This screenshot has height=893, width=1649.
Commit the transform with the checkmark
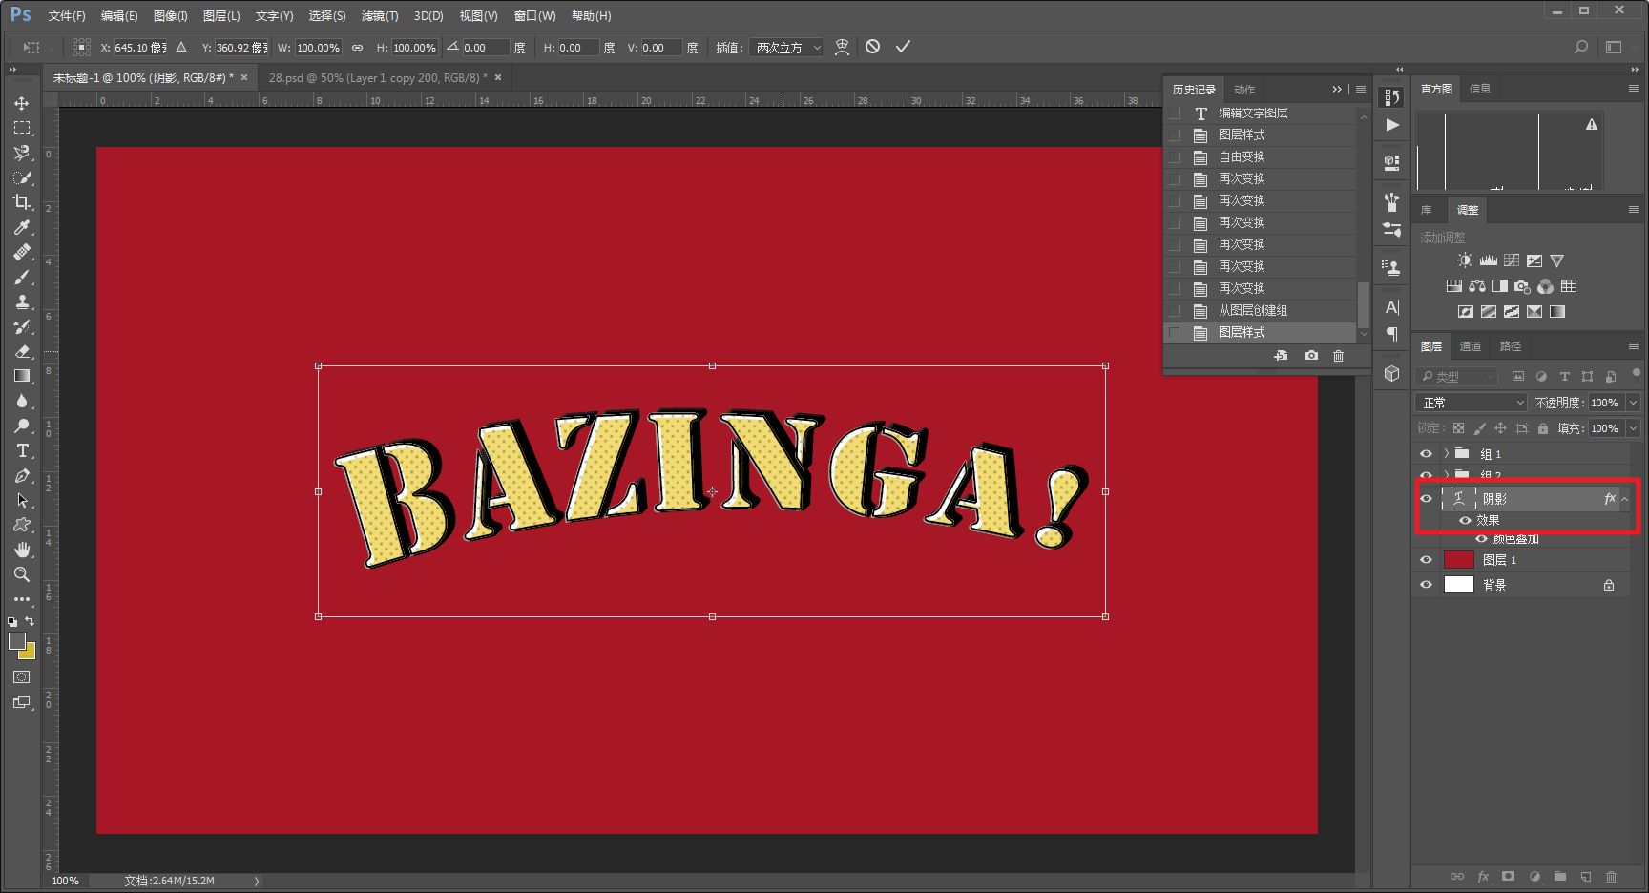[x=903, y=47]
